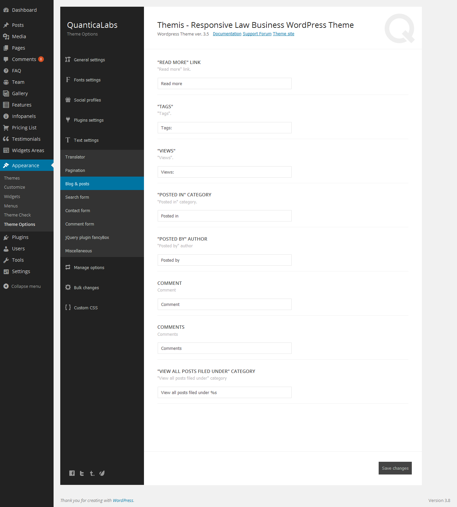Click the Plugins settings plug icon
The height and width of the screenshot is (507, 457).
tap(68, 120)
